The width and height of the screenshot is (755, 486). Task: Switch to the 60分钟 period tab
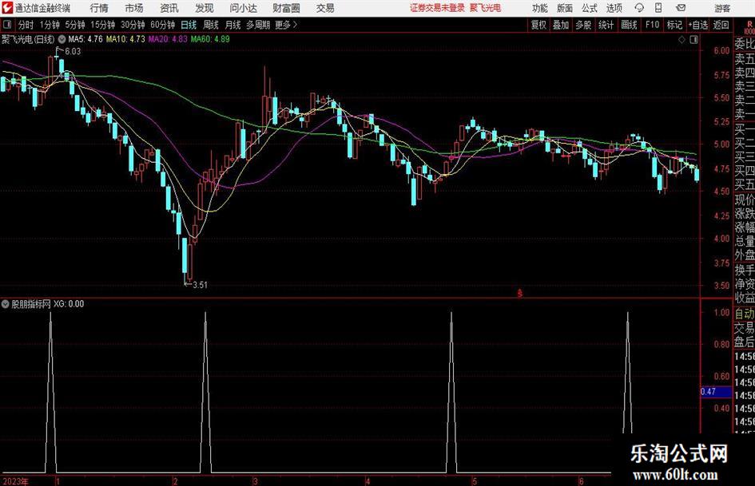pyautogui.click(x=162, y=25)
